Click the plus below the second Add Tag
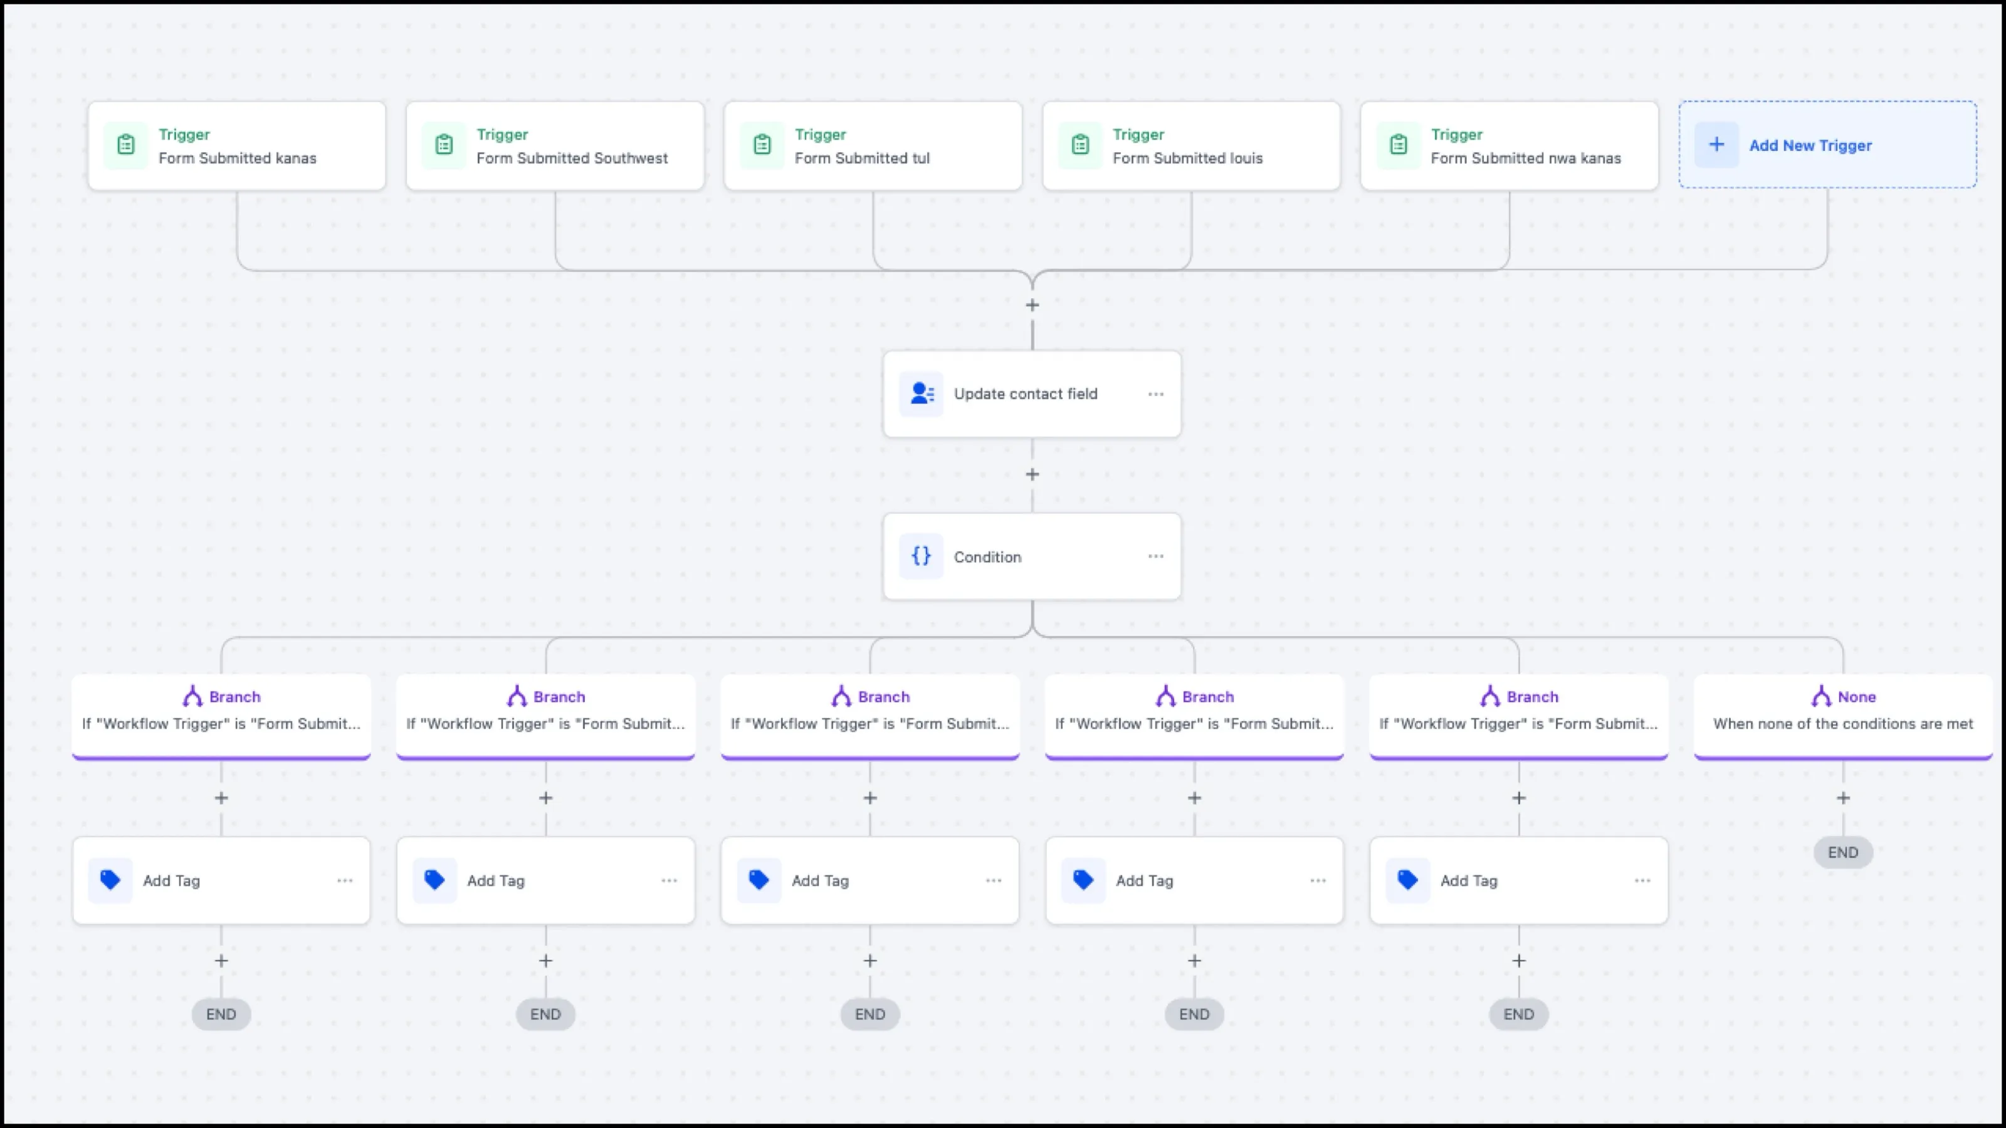Screen dimensions: 2006x1128 546,961
